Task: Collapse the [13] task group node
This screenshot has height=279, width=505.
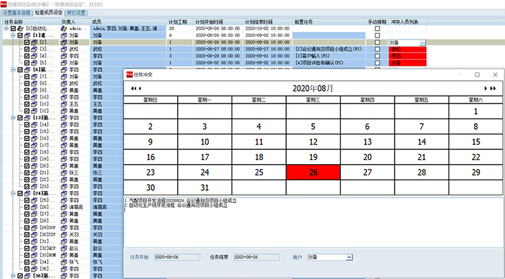Action: pyautogui.click(x=12, y=118)
